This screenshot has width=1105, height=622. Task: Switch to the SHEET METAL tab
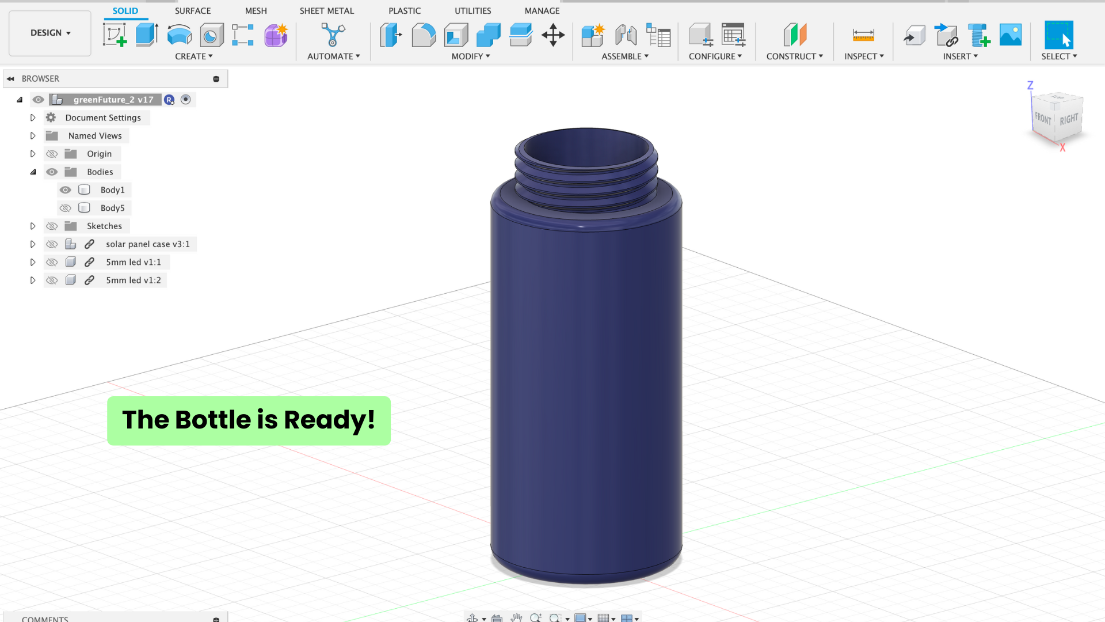point(327,11)
